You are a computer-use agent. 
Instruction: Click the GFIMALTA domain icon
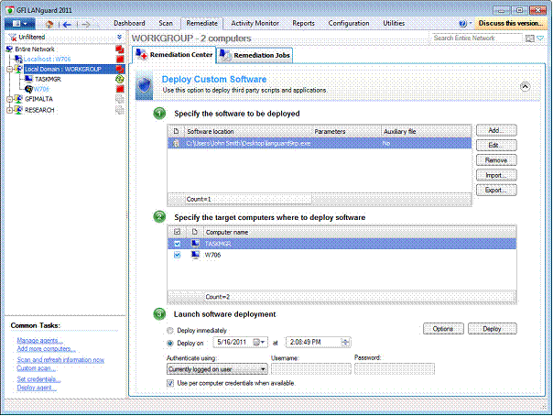coord(18,99)
